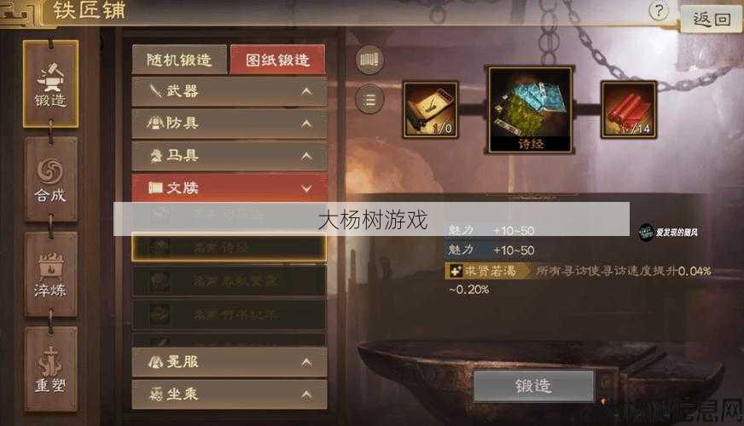The width and height of the screenshot is (744, 426).
Task: Expand the 冕服 robes category
Action: point(230,362)
